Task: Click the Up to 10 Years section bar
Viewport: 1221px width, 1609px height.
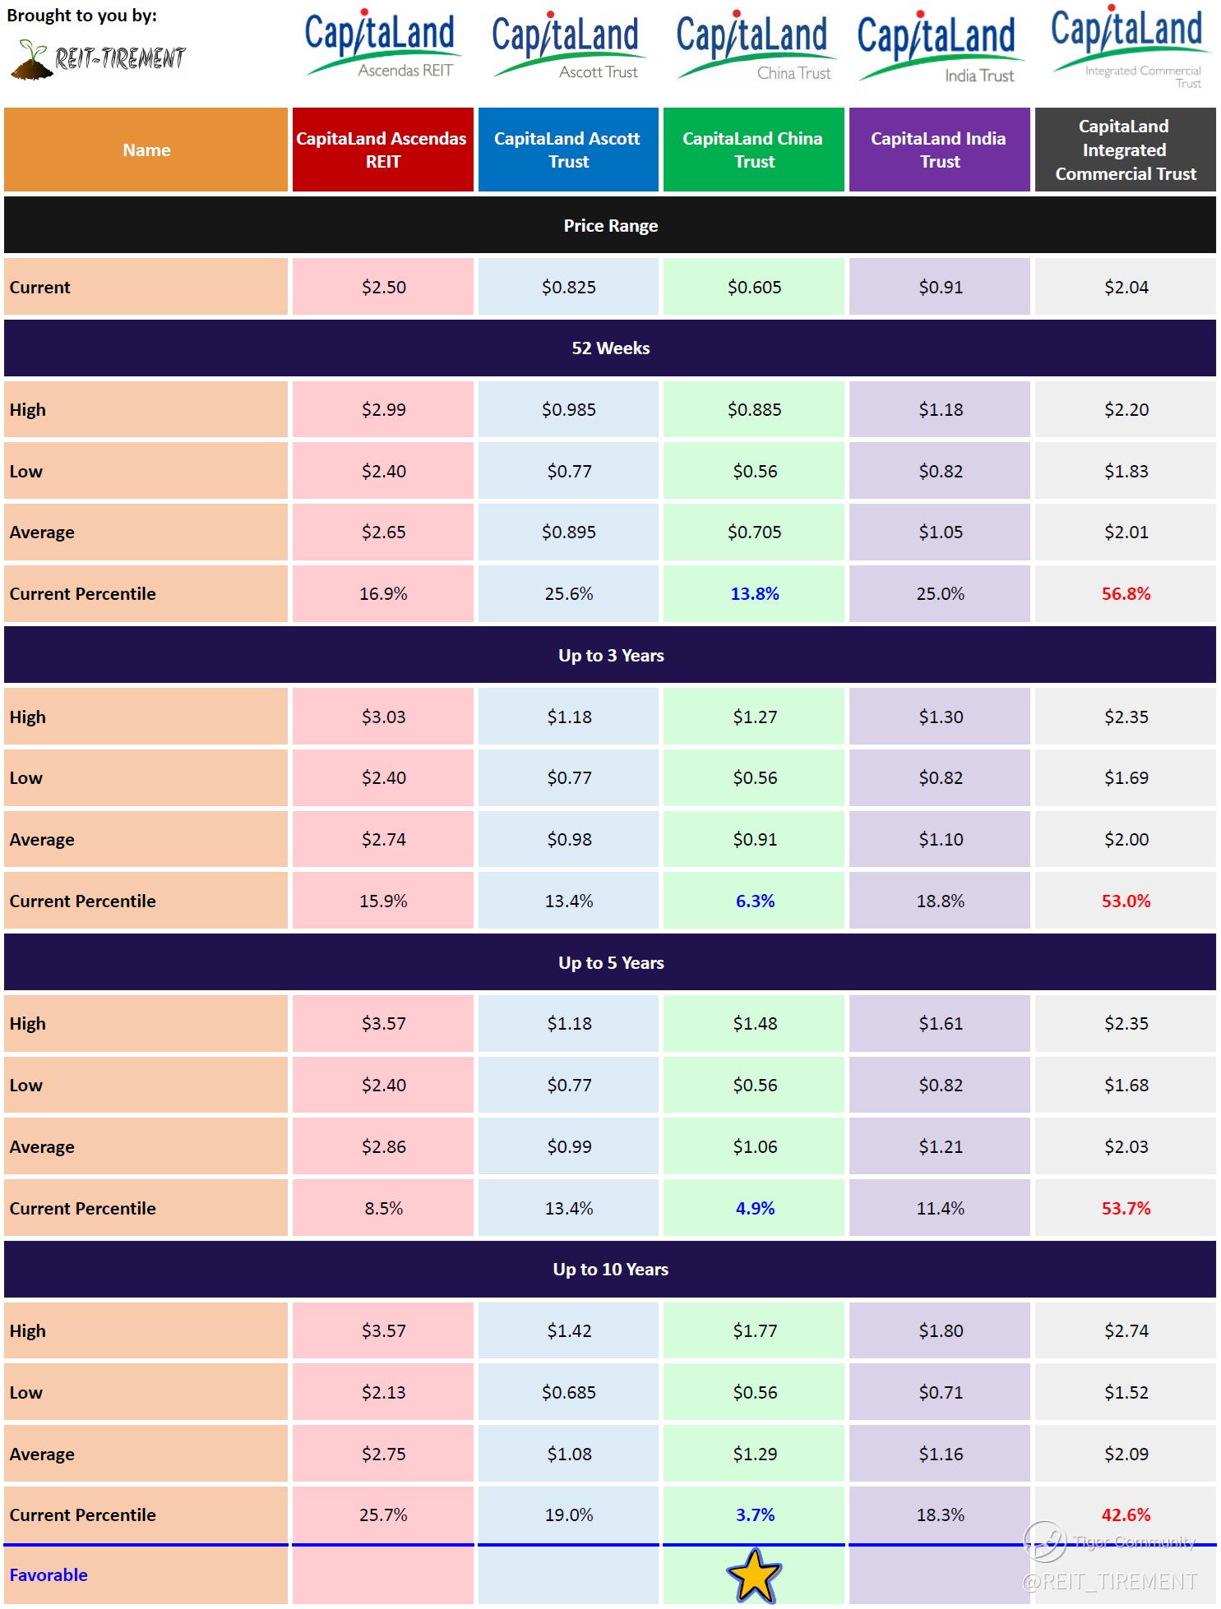Action: [x=610, y=1270]
